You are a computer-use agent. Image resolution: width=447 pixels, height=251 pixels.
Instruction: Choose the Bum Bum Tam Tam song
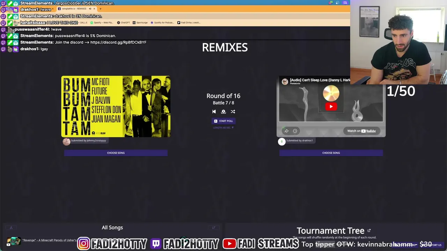[x=116, y=153]
